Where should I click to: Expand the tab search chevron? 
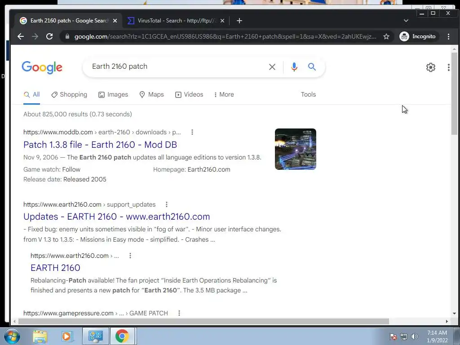406,21
